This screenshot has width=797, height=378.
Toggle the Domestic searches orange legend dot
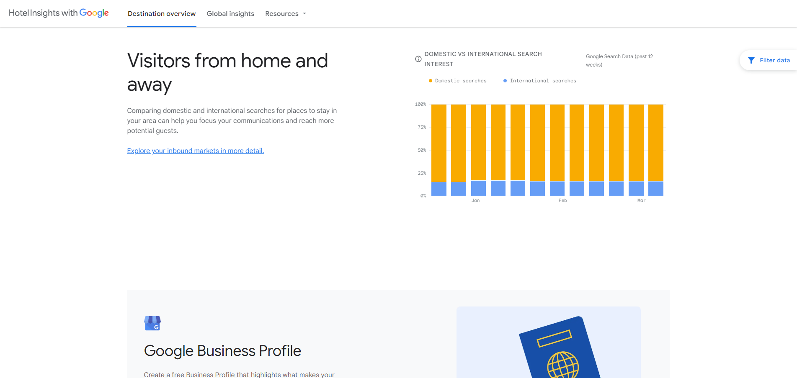pos(430,81)
